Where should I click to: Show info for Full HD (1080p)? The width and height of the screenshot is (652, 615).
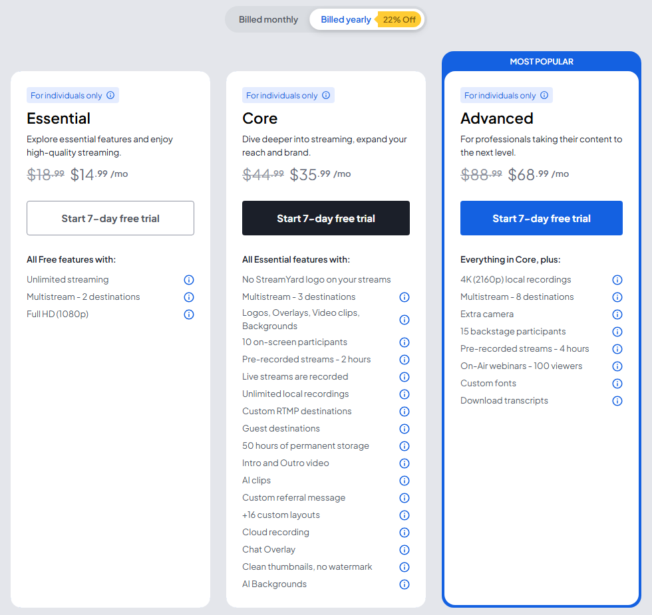189,314
